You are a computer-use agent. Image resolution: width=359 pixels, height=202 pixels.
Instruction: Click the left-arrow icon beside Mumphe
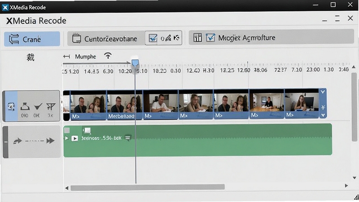[x=66, y=57]
